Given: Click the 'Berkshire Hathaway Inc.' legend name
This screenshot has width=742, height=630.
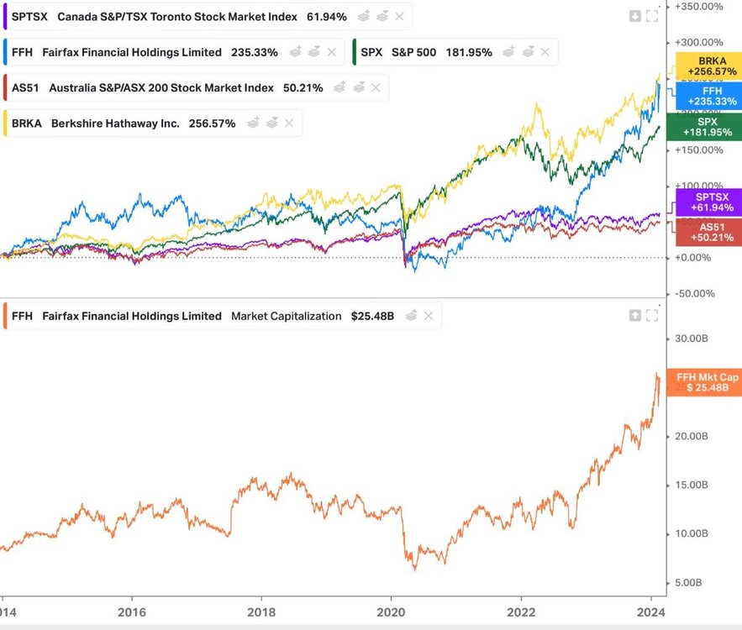Looking at the screenshot, I should pyautogui.click(x=115, y=123).
